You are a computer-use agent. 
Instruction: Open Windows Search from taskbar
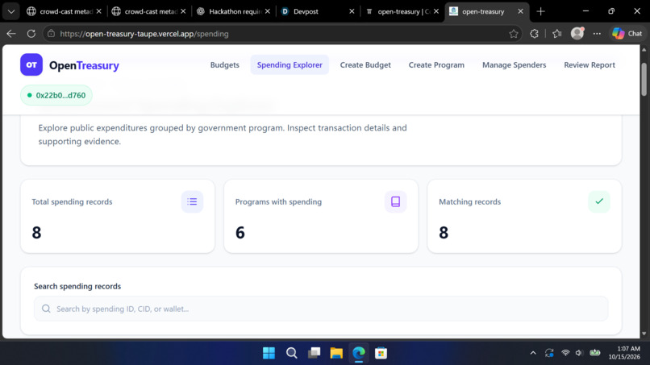[x=291, y=353]
